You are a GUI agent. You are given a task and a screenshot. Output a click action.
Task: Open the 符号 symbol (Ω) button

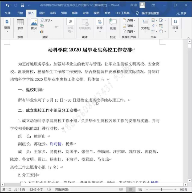(175, 24)
